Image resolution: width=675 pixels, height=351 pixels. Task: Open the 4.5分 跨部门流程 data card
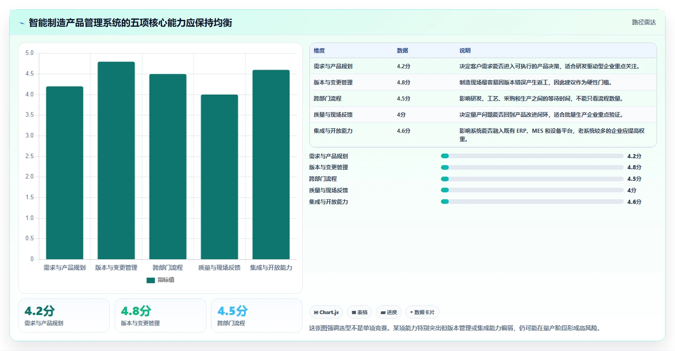(257, 315)
